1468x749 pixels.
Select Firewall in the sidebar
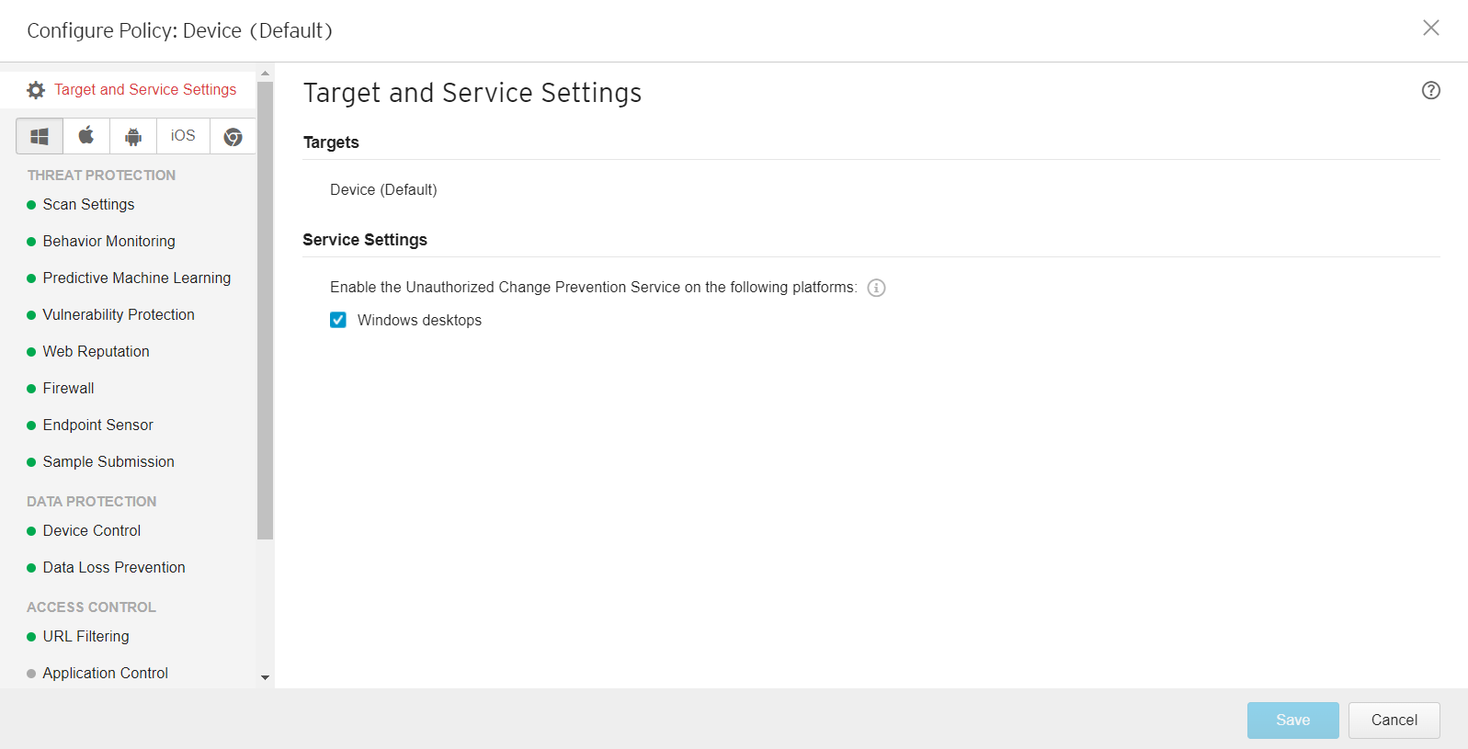68,388
